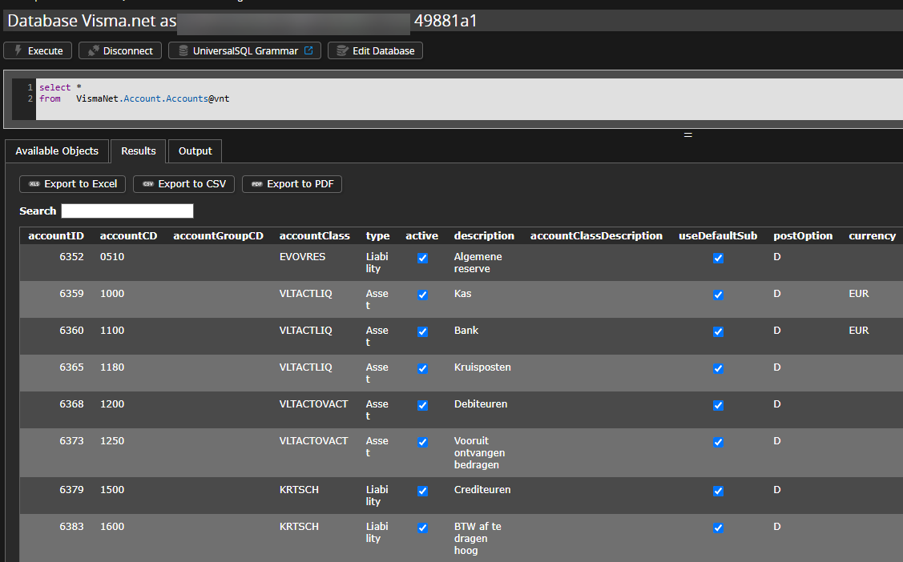Click into the Search input field
Image resolution: width=903 pixels, height=562 pixels.
pyautogui.click(x=127, y=211)
